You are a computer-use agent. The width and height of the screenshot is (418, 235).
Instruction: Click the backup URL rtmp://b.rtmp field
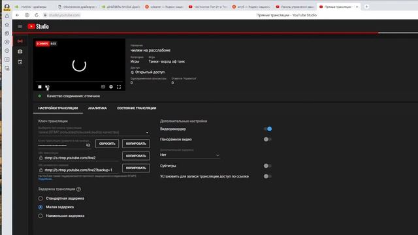coord(78,170)
